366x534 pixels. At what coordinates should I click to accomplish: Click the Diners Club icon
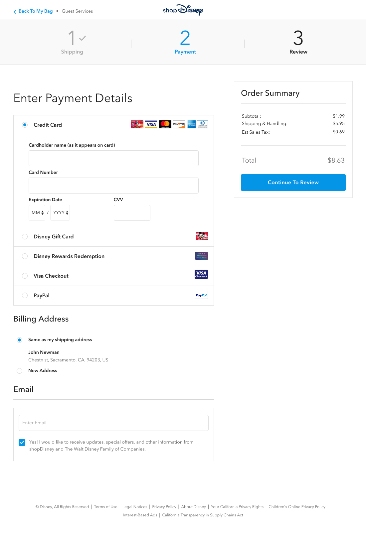(202, 124)
